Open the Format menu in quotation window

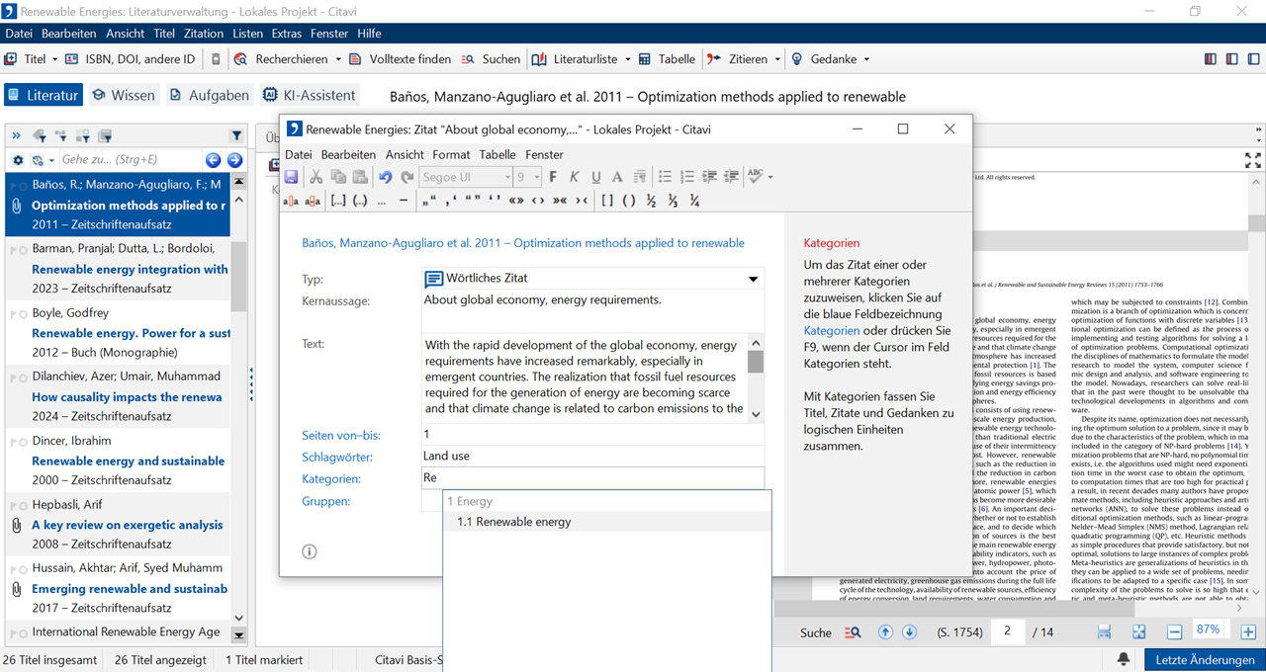(x=451, y=154)
